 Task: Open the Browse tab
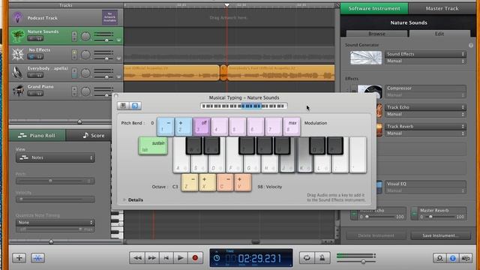(376, 34)
